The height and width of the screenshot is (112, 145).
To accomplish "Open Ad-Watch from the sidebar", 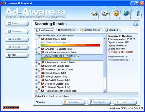I will [17, 39].
